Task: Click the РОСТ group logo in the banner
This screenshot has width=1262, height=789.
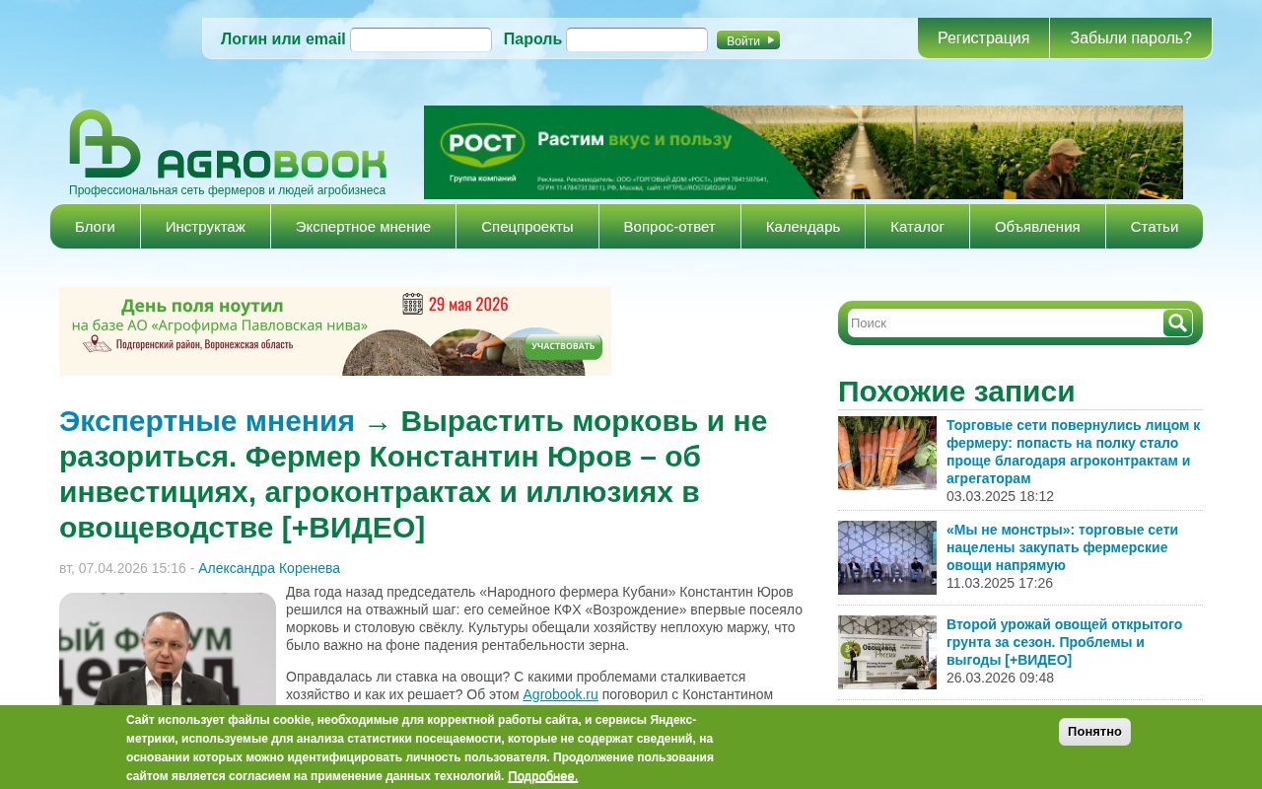Action: [482, 141]
